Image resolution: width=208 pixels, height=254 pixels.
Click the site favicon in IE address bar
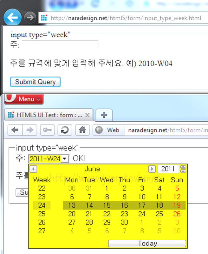44,18
